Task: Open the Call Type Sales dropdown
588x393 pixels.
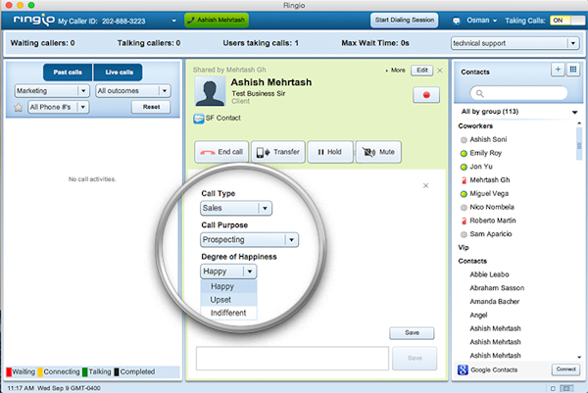Action: click(x=236, y=208)
